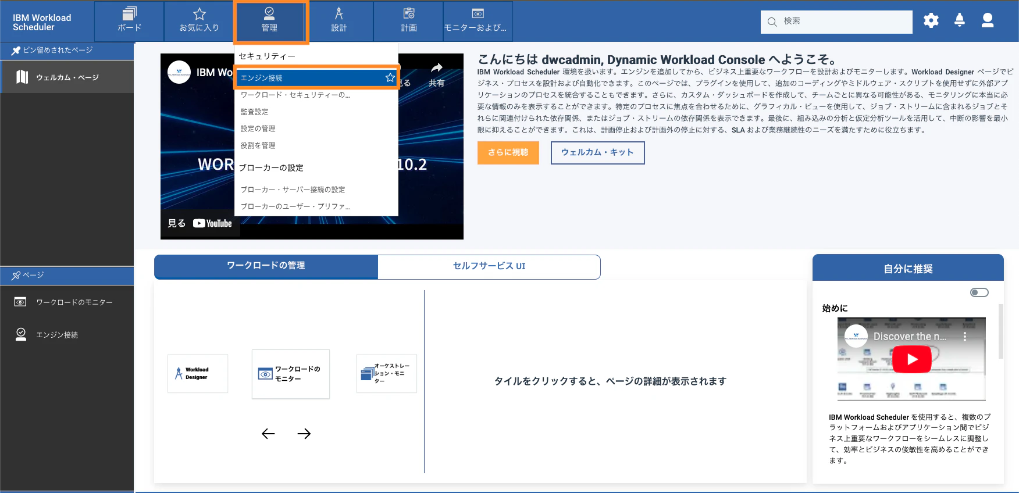Open the Discover video options (three dots)
Screen dimensions: 1019x493
coord(965,337)
